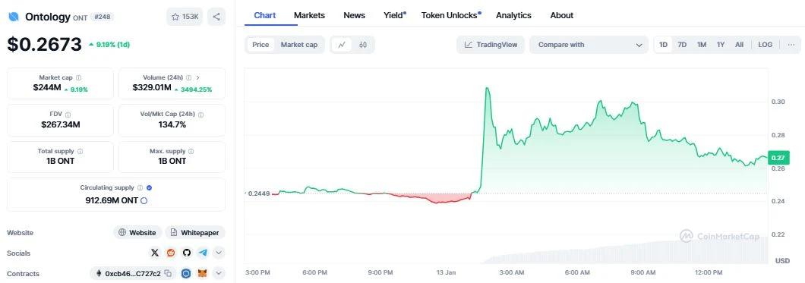Click the circulating supply progress circle

pyautogui.click(x=144, y=200)
